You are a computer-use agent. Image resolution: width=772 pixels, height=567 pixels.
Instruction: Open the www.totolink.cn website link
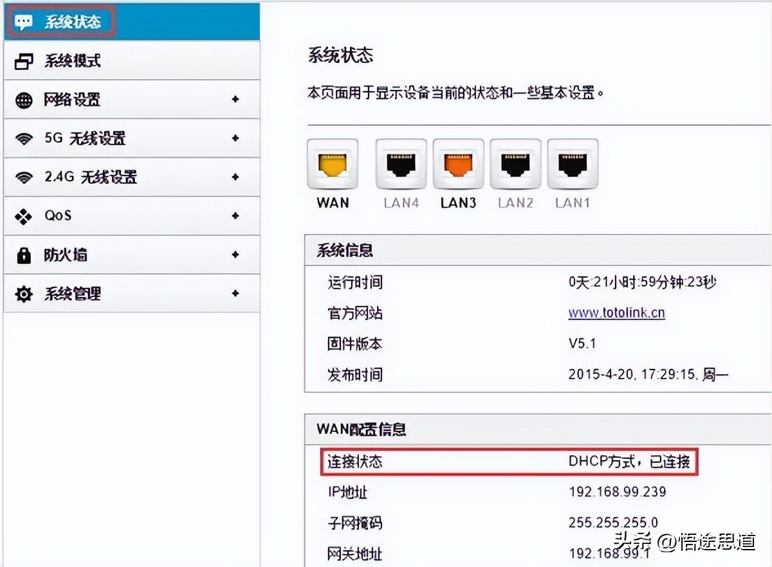click(615, 313)
